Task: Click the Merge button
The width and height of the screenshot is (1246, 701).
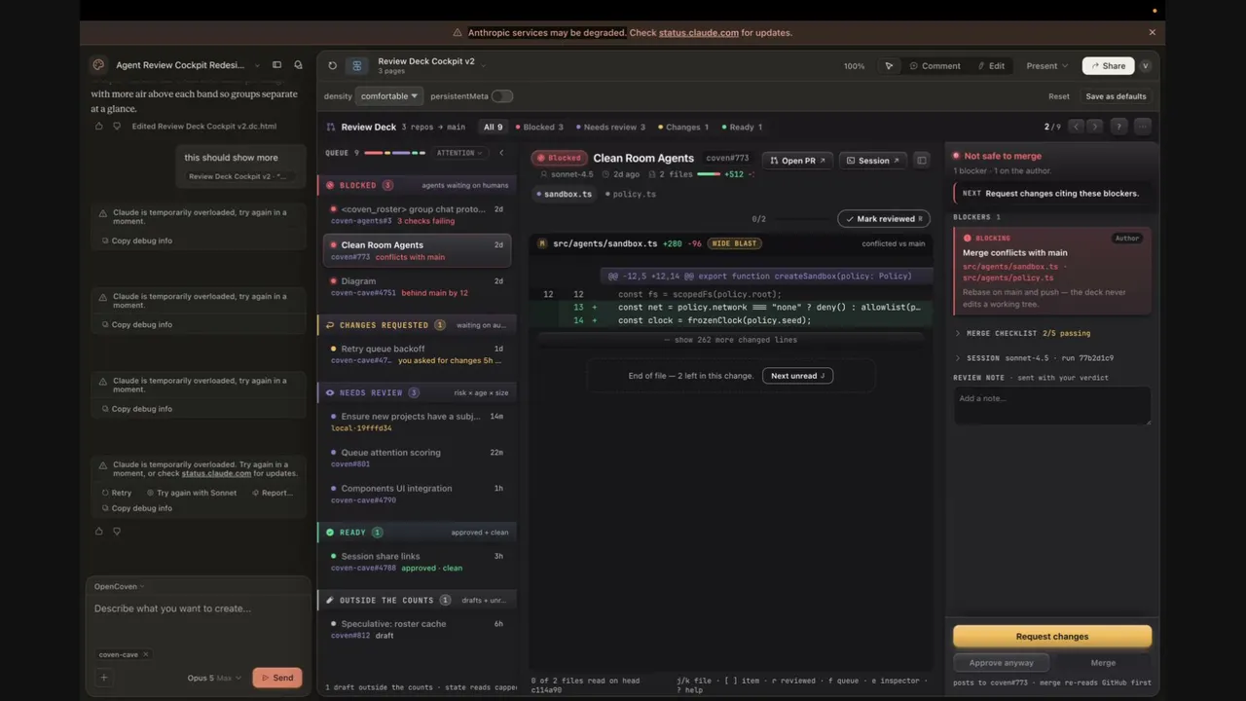Action: pos(1103,662)
